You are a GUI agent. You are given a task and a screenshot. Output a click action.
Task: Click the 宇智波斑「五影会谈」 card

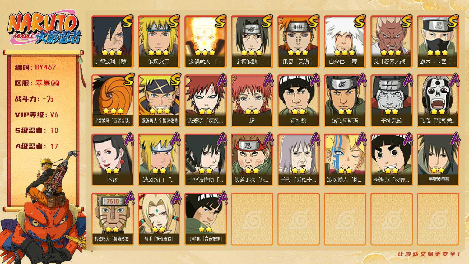(x=113, y=101)
